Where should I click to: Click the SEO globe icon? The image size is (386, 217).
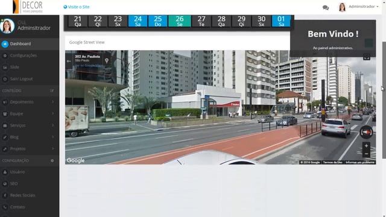point(5,184)
